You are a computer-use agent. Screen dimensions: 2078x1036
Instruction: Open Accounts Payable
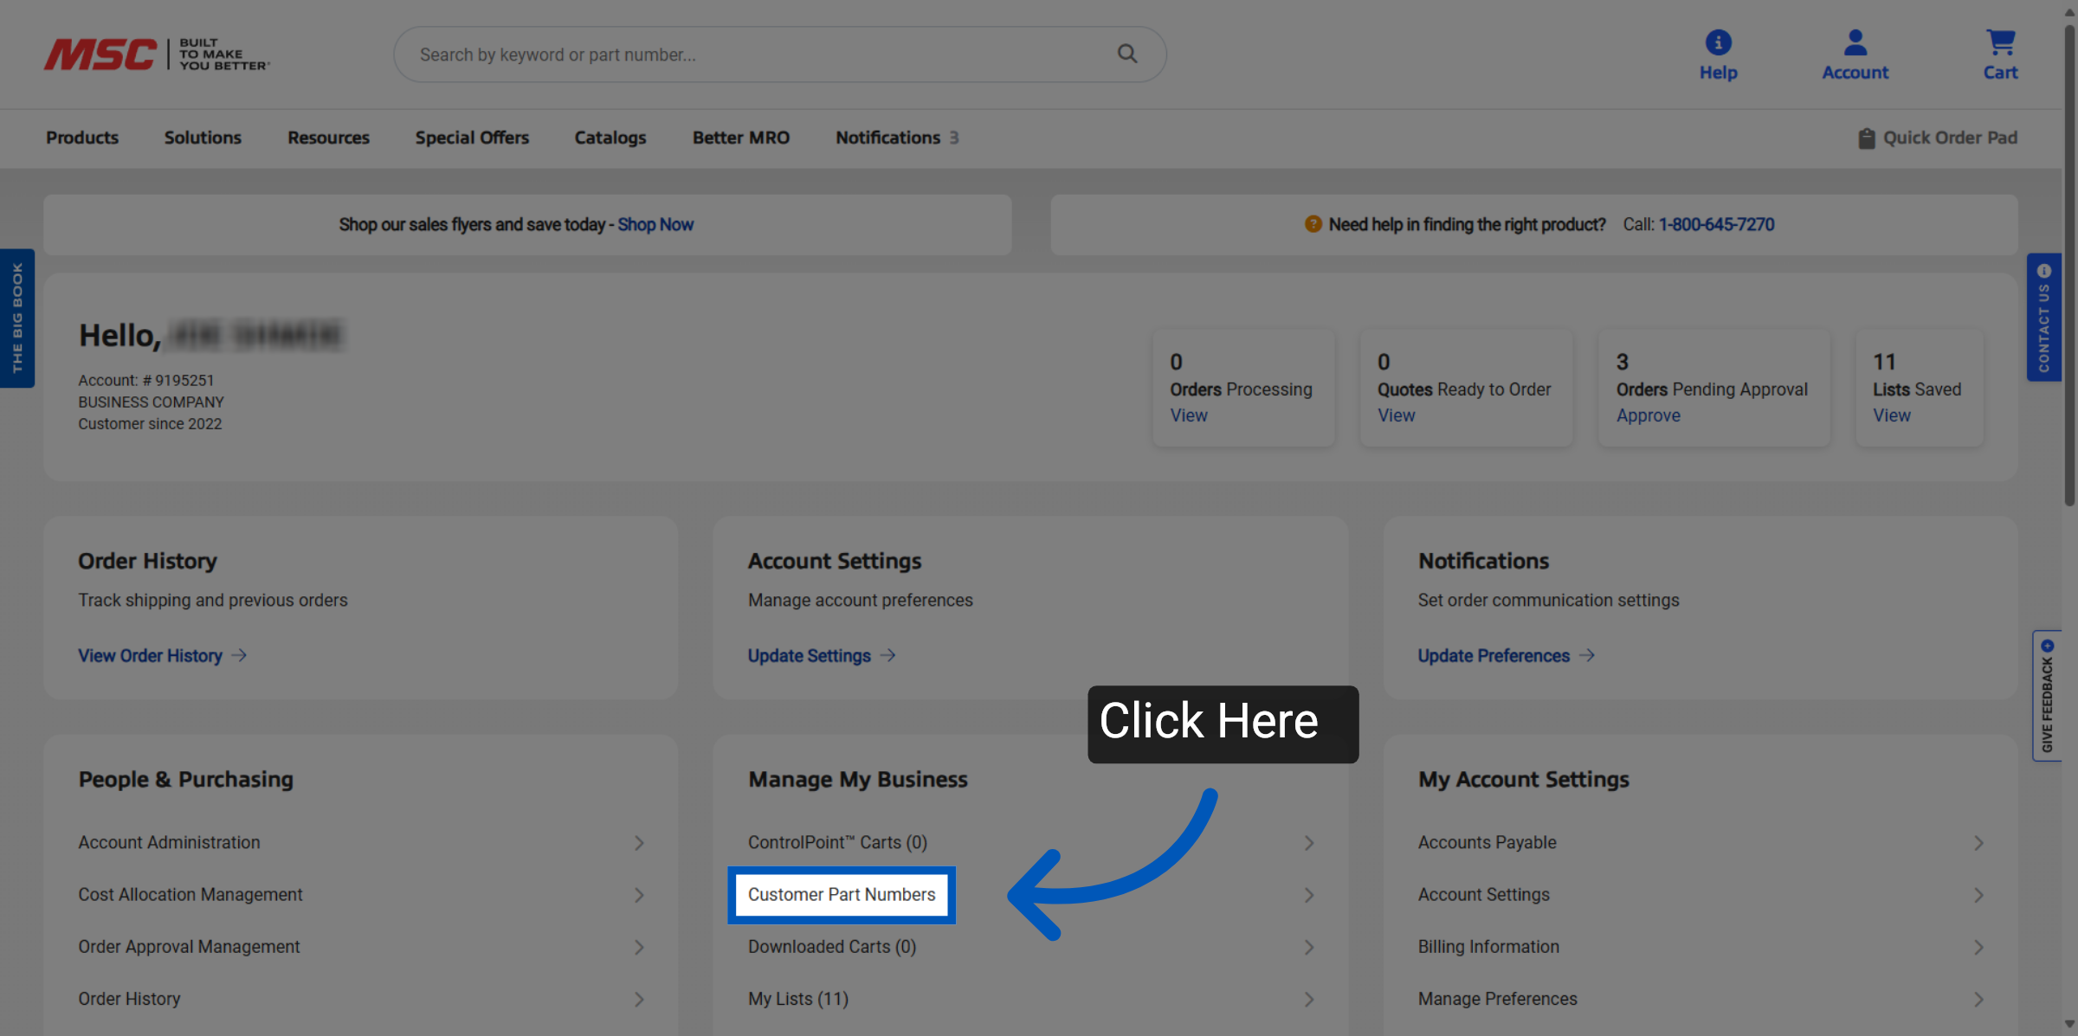click(1487, 842)
